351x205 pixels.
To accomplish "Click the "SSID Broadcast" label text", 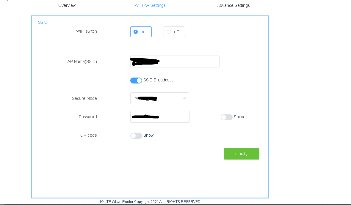I will coord(158,80).
